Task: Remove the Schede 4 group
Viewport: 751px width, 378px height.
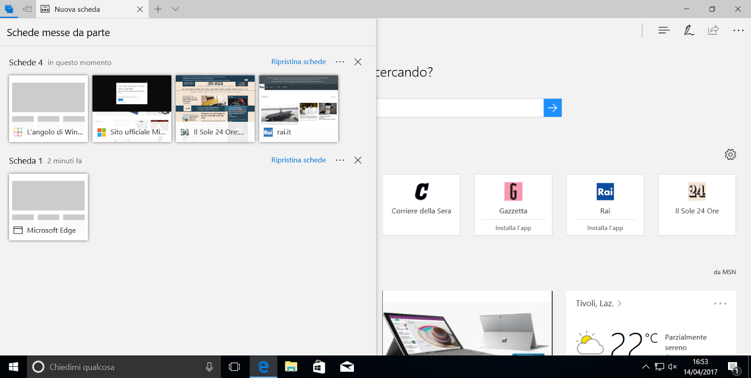Action: point(358,62)
